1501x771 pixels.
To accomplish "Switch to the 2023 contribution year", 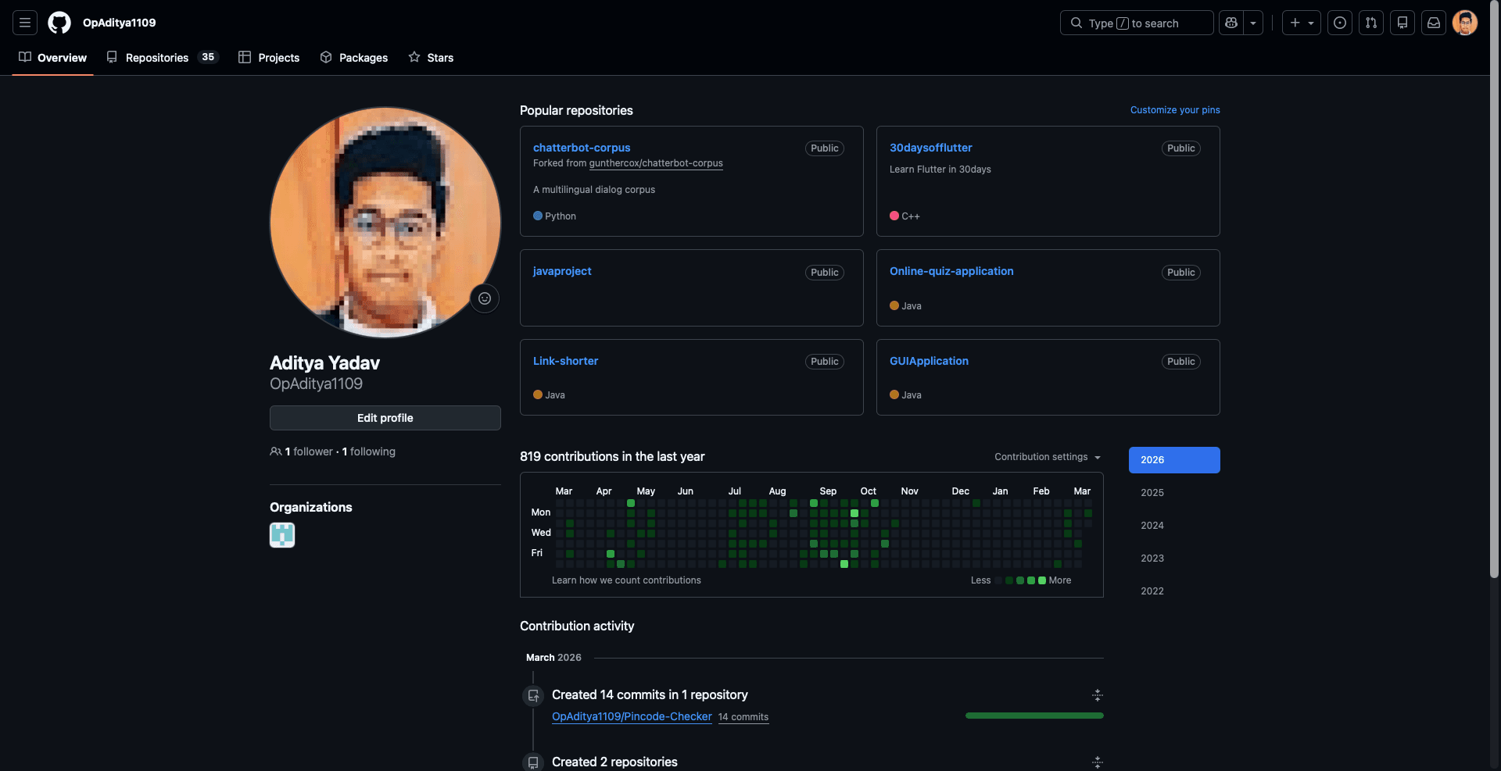I will (x=1152, y=559).
